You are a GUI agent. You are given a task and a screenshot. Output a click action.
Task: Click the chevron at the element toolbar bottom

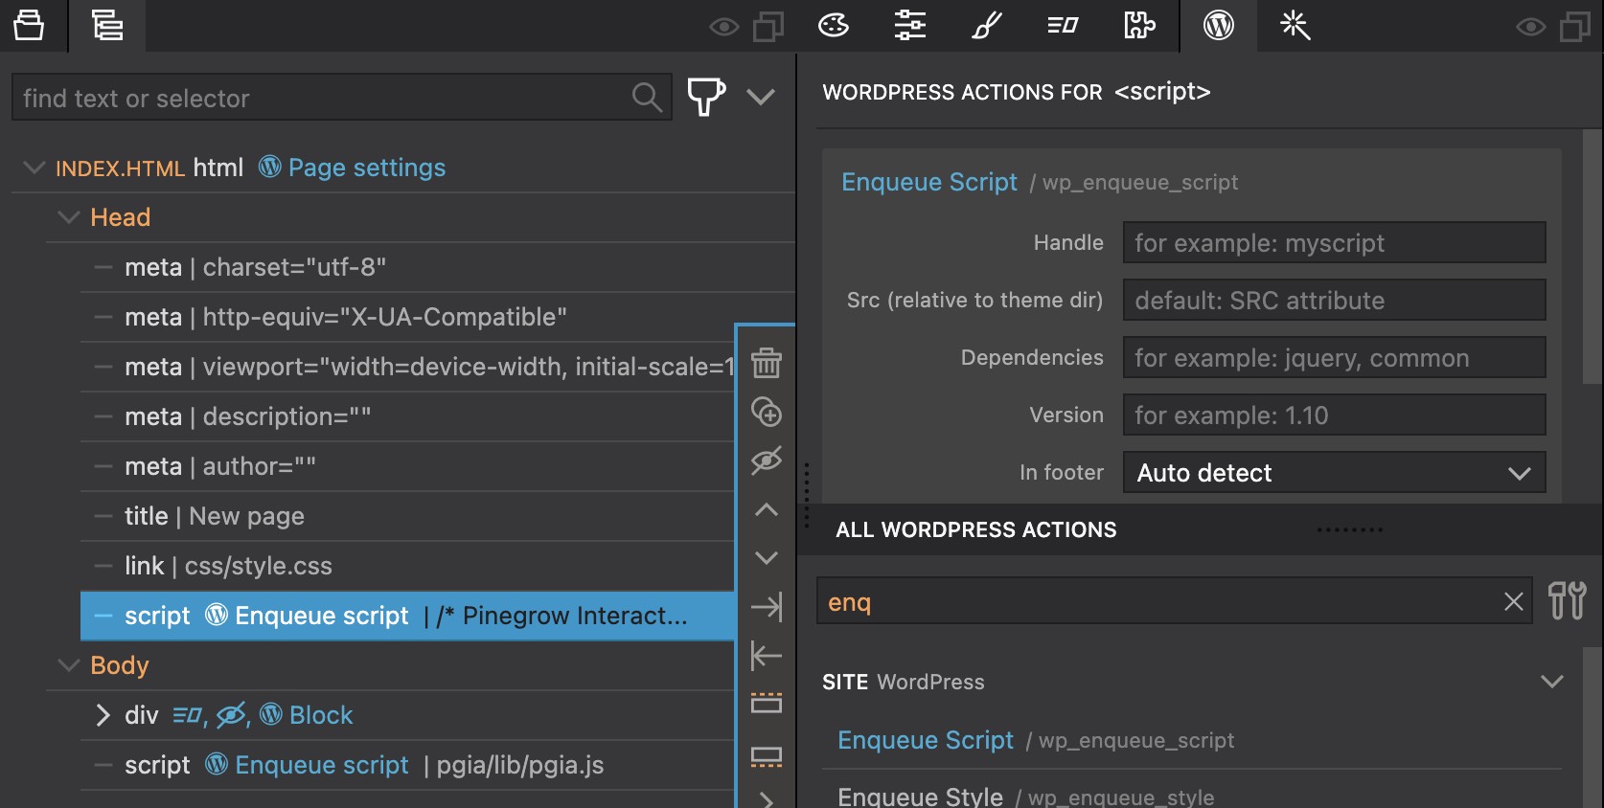[x=766, y=799]
